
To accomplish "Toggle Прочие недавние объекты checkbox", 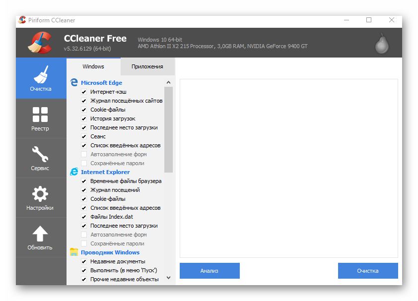I will 84,279.
